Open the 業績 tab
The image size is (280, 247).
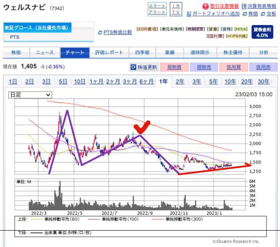(170, 53)
